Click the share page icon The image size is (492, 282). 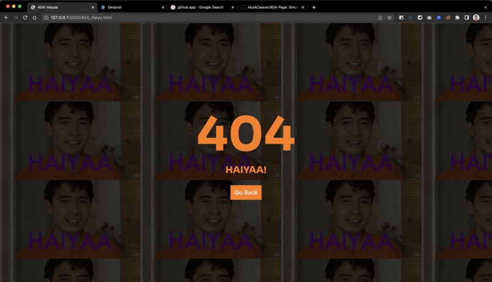tap(380, 18)
